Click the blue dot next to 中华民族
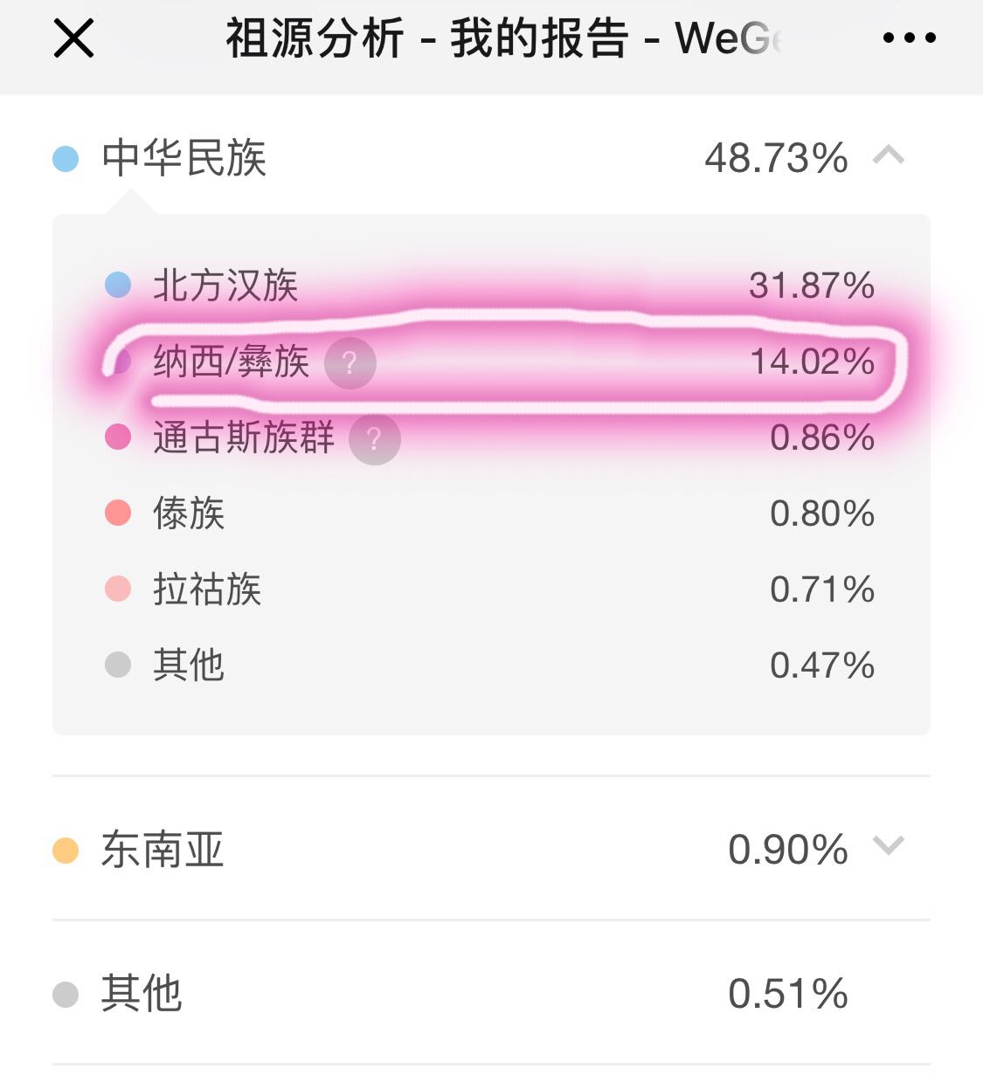 click(x=66, y=159)
